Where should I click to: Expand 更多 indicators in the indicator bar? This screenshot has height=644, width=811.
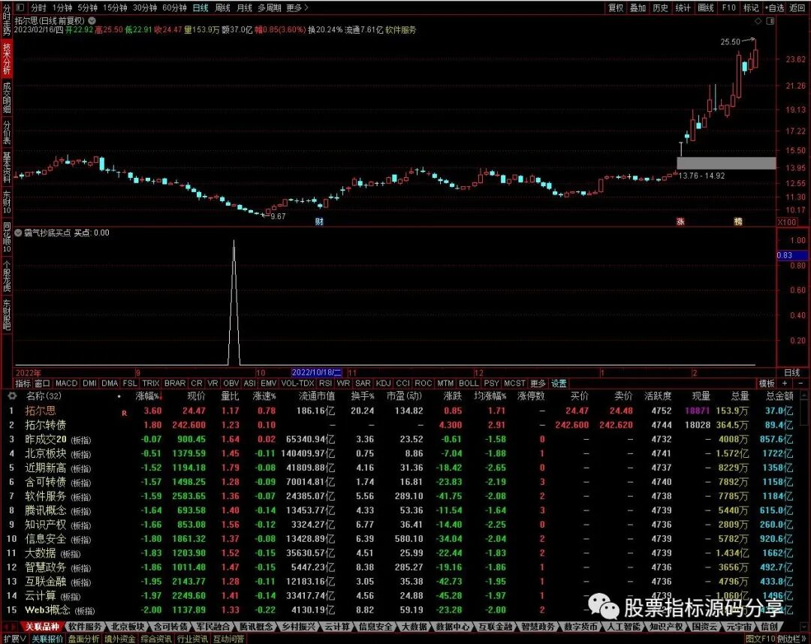click(538, 384)
